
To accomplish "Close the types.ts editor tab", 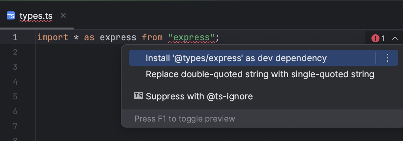I will (x=63, y=15).
